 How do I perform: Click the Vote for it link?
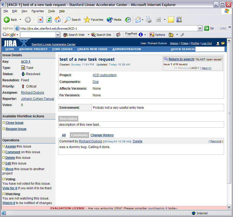10,188
